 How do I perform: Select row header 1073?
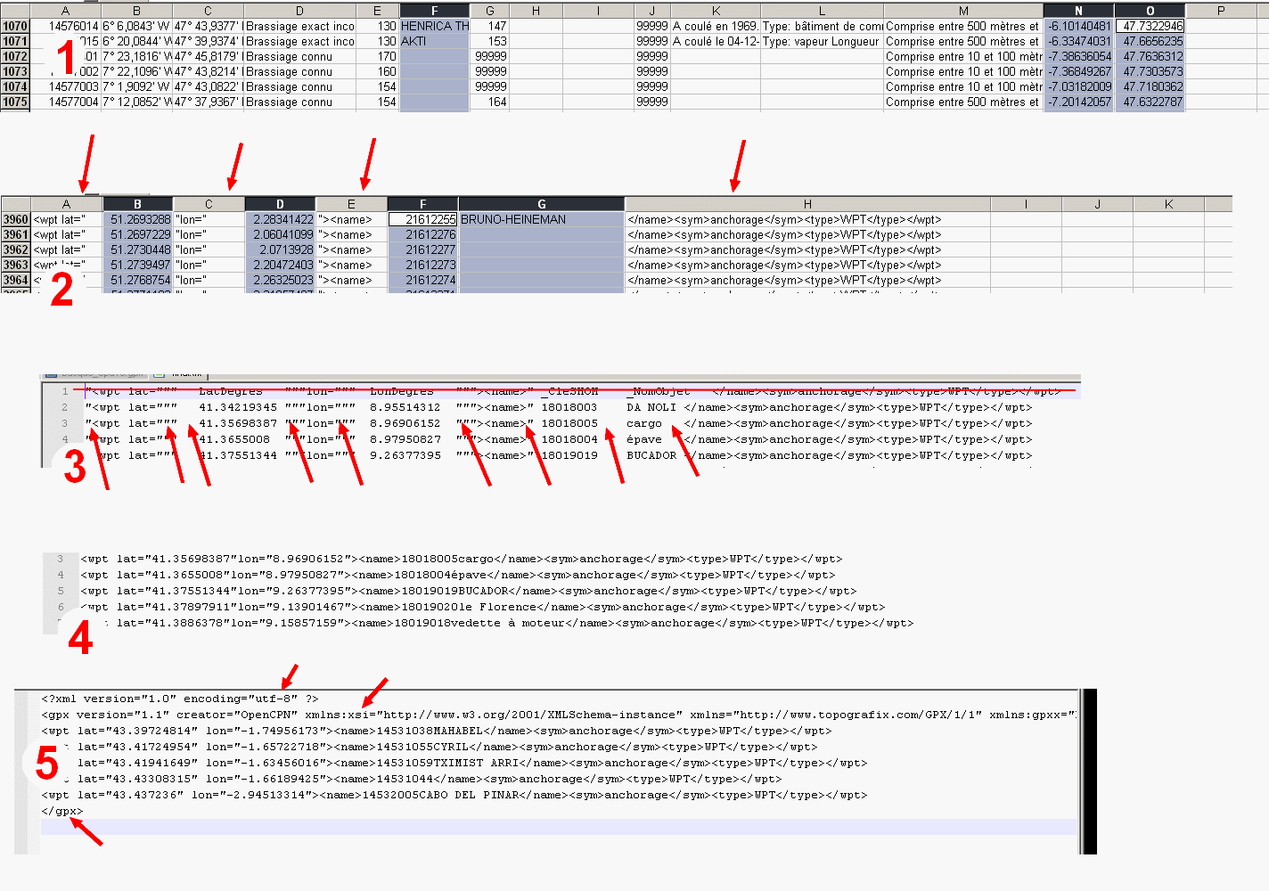[x=15, y=71]
